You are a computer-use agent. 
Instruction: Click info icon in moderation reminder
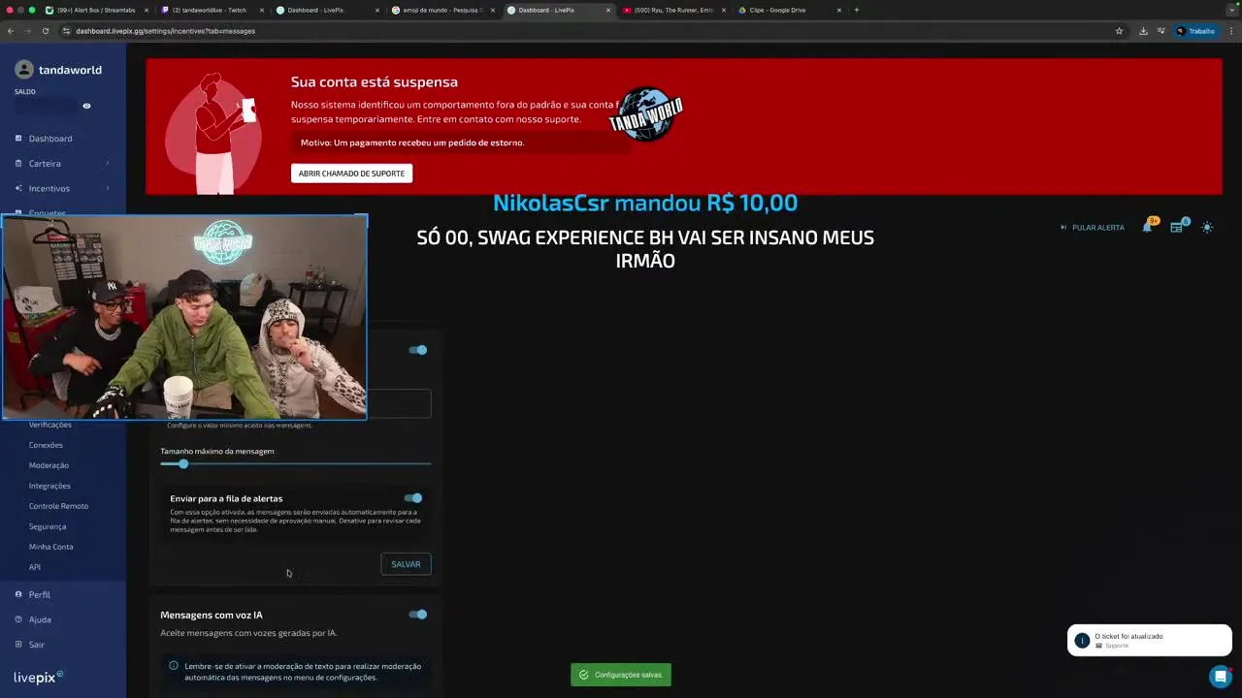(174, 666)
